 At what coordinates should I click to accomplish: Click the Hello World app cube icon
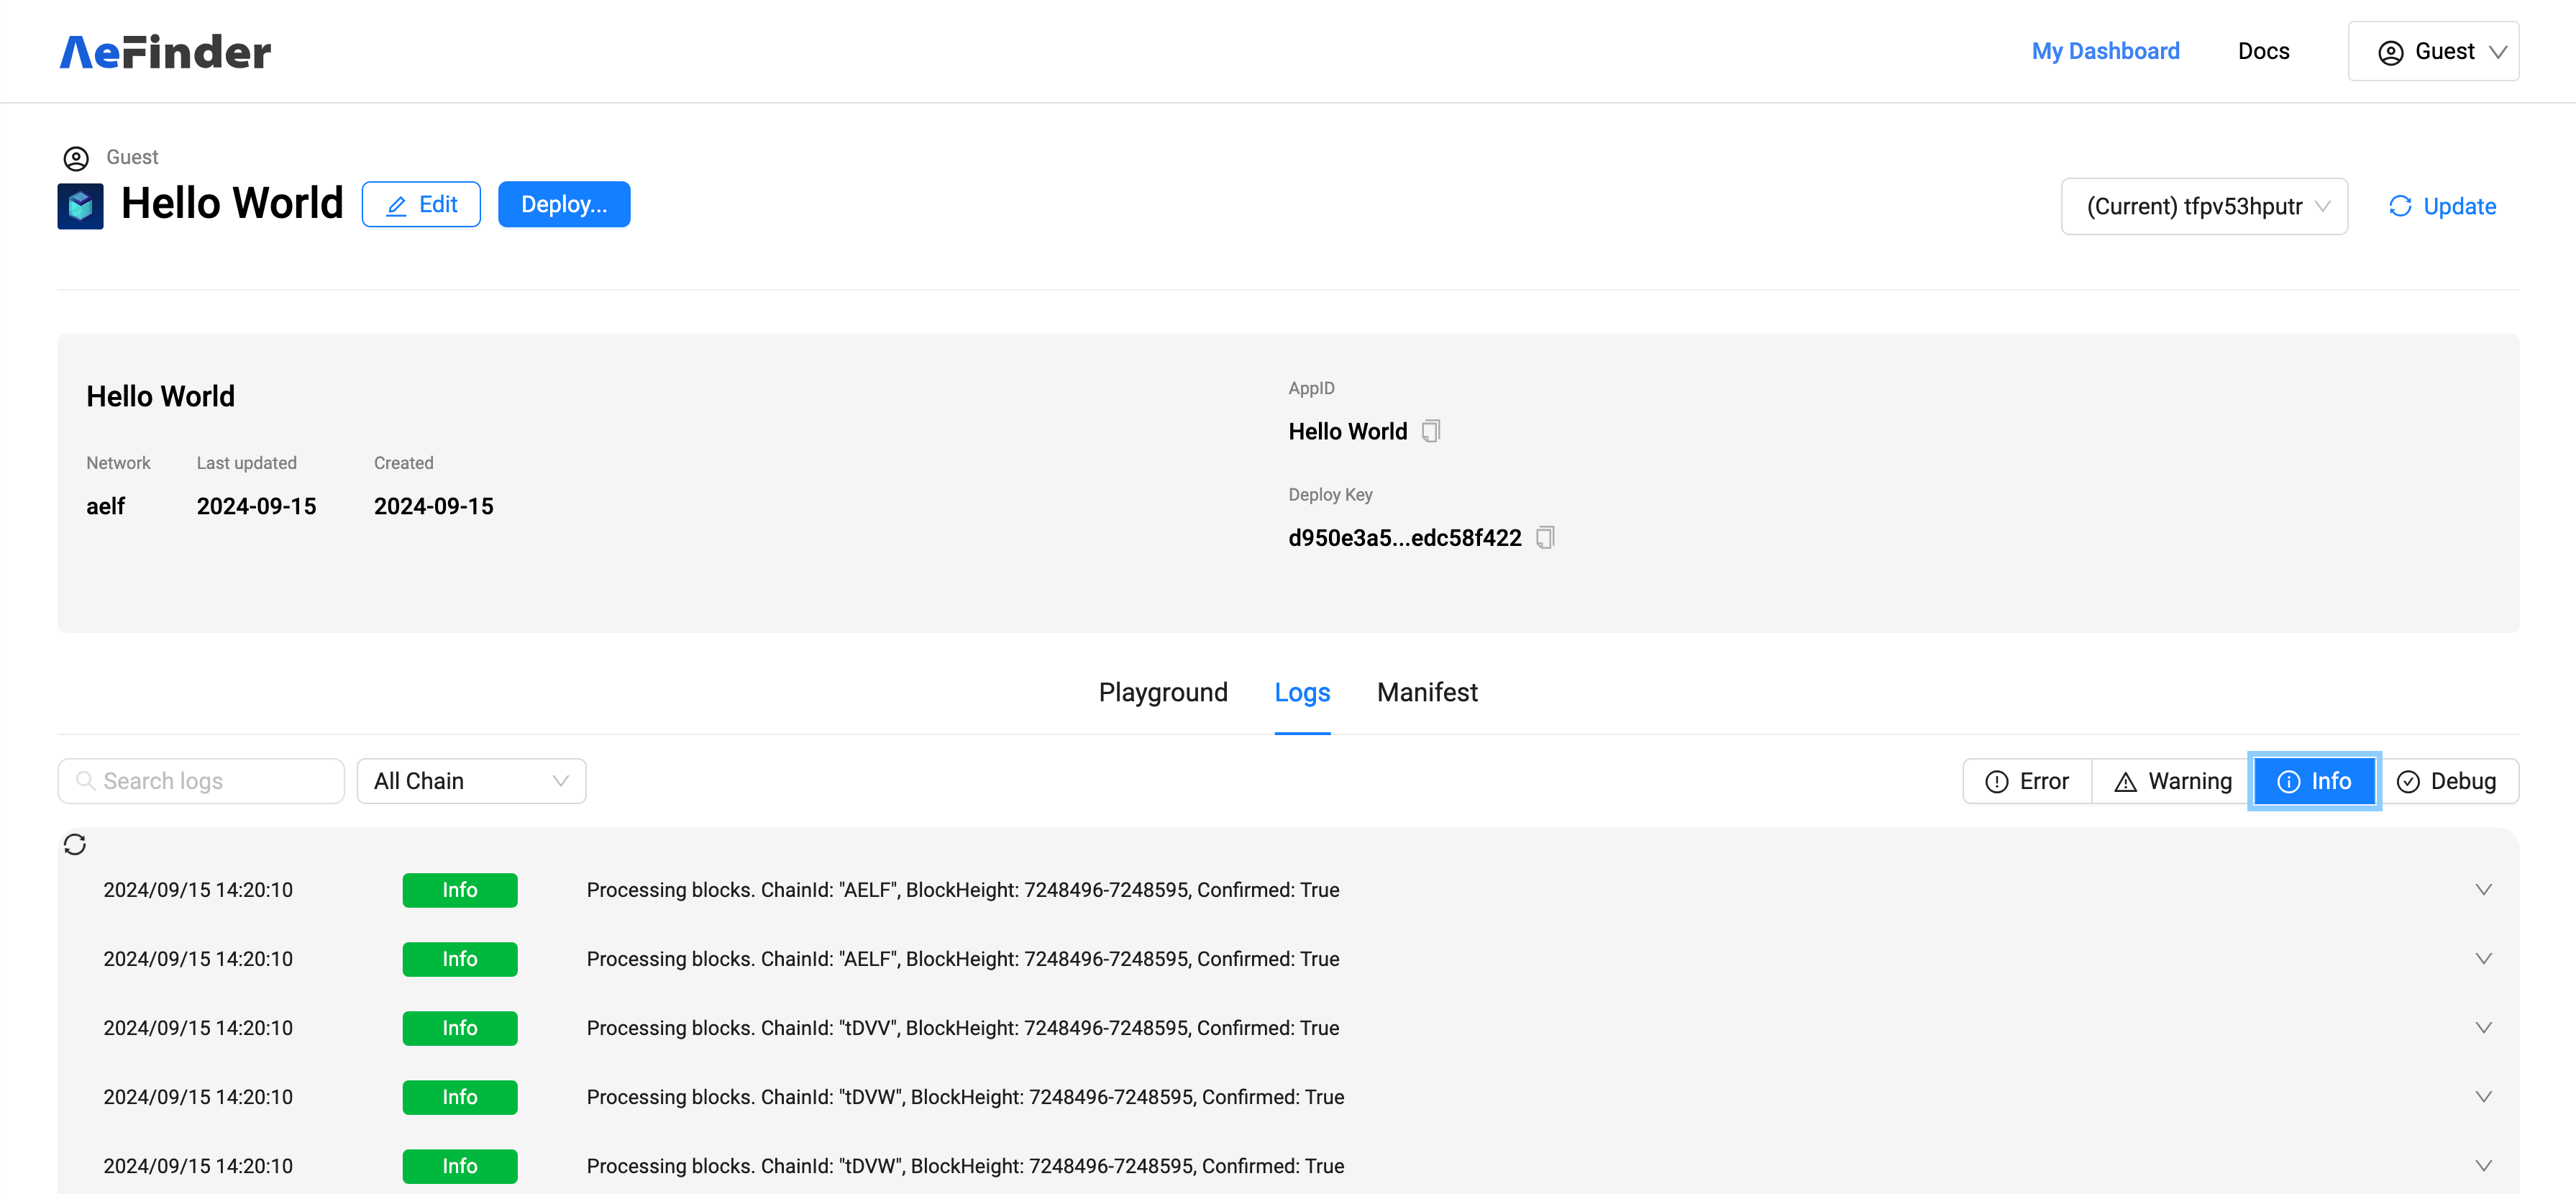click(80, 206)
